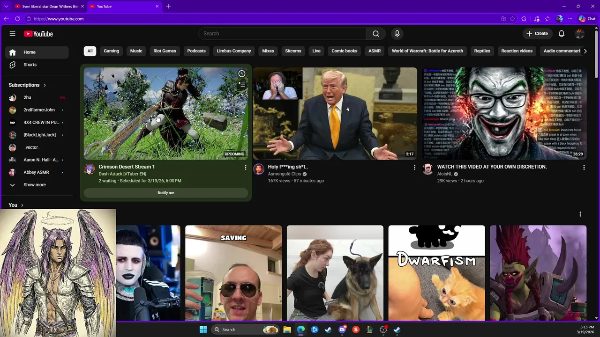Open the 2hu subscription channel
The height and width of the screenshot is (337, 600).
click(37, 97)
